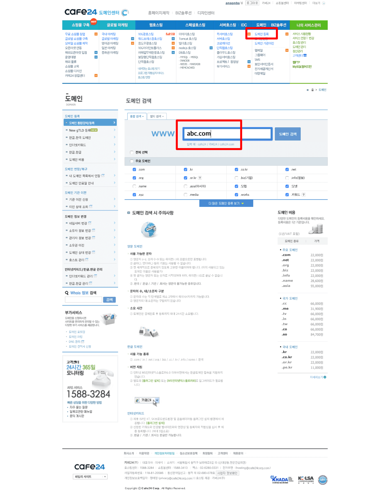
Task: Expand the 소유권 이전 sidebar arrow
Action: 114,245
